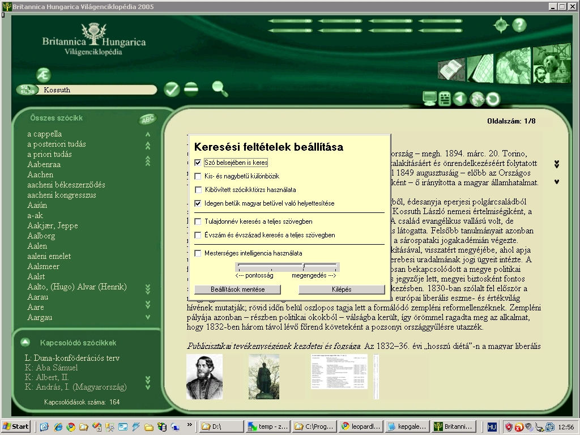Viewport: 580px width, 435px height.
Task: Click the ABC icon above article list
Action: click(148, 119)
